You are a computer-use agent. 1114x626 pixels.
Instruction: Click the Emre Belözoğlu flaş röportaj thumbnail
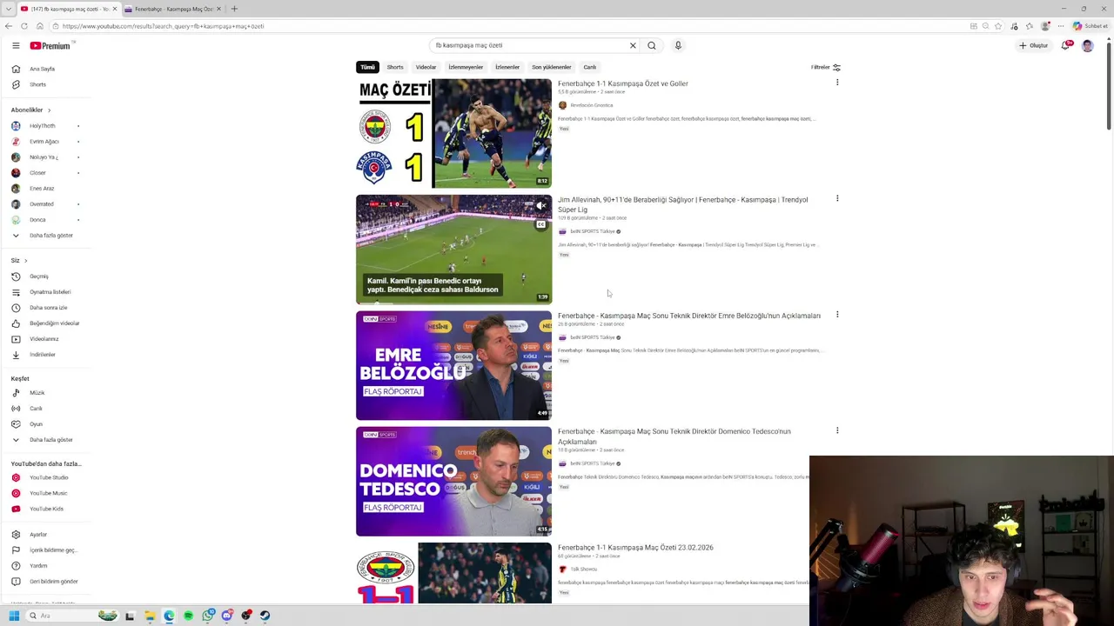(x=453, y=365)
